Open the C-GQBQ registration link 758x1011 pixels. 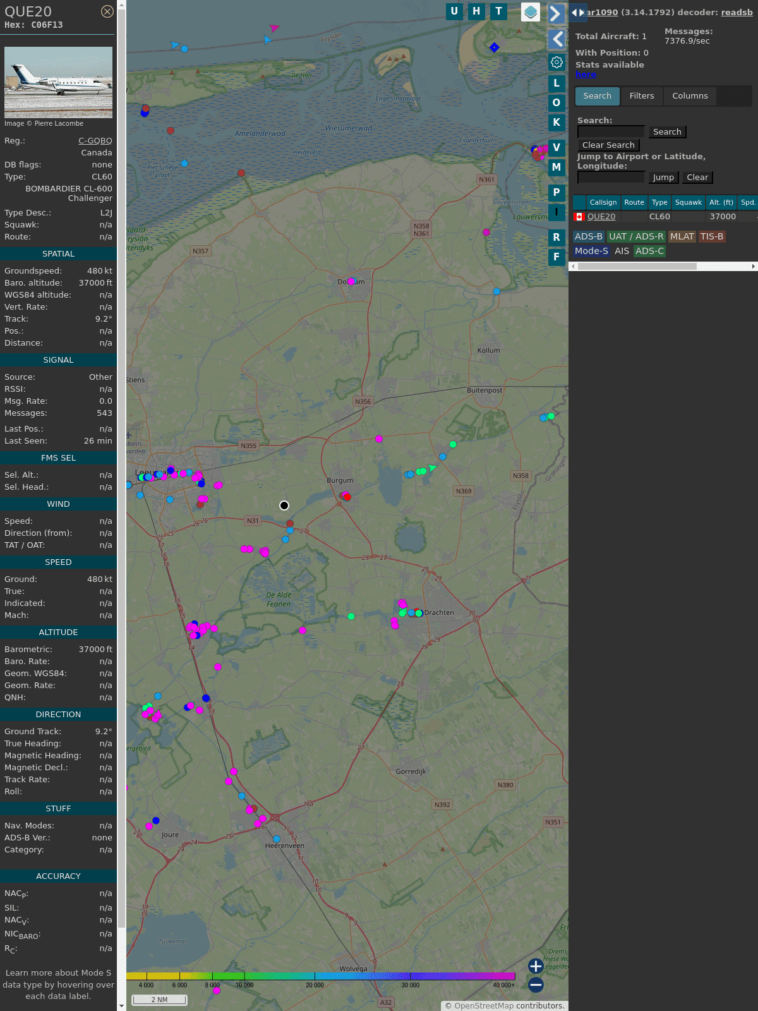(95, 141)
